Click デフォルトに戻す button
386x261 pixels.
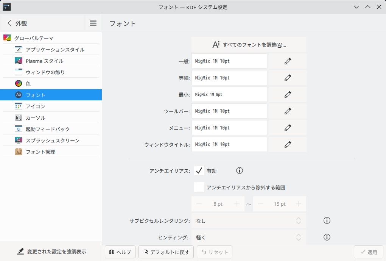point(166,252)
